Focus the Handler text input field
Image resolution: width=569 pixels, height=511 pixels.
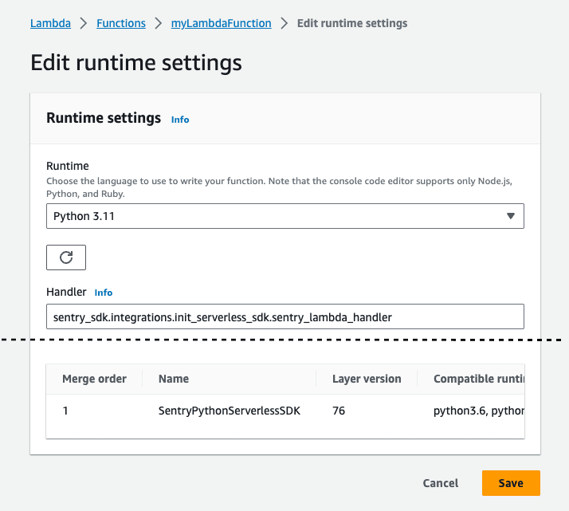(284, 316)
